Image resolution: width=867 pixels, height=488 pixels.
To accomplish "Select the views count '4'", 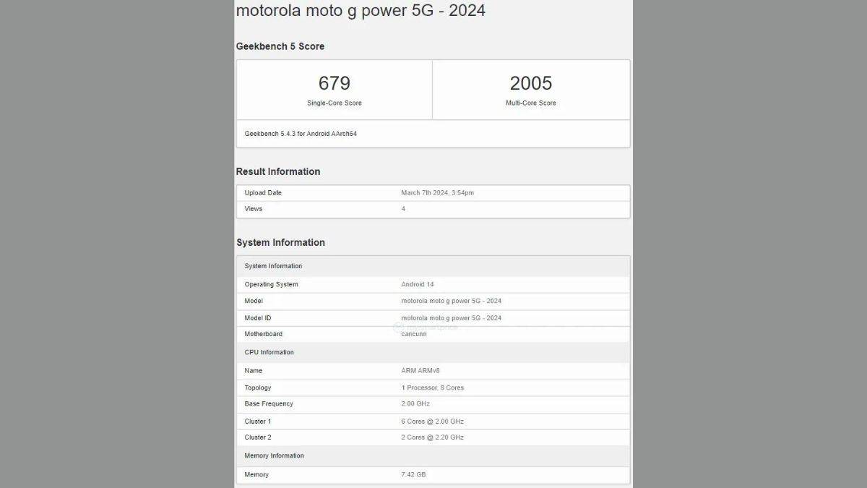I will (x=403, y=209).
